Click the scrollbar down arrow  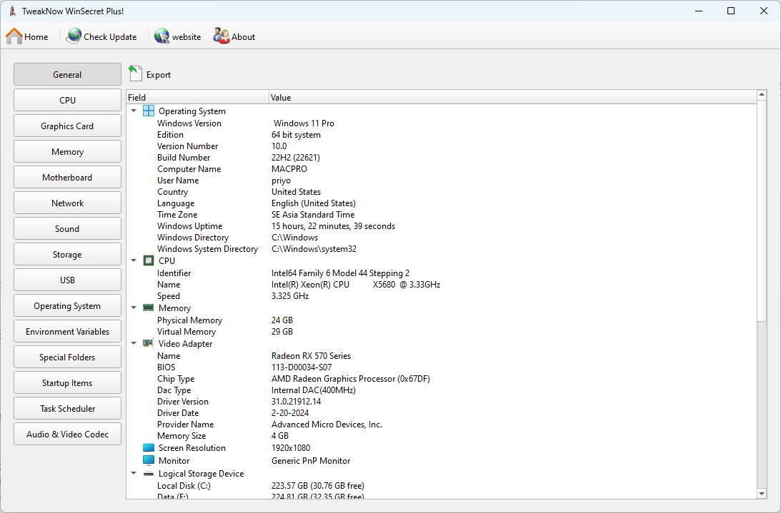tap(762, 494)
